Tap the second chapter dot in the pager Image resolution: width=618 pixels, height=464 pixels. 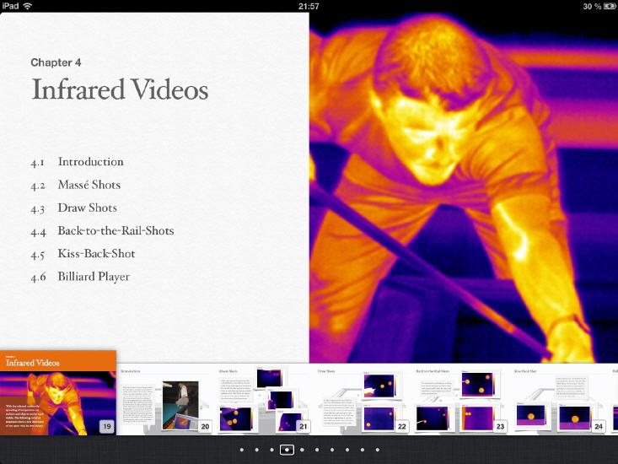pos(256,450)
